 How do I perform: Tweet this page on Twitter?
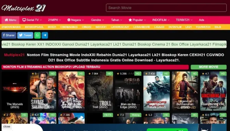point(25,35)
